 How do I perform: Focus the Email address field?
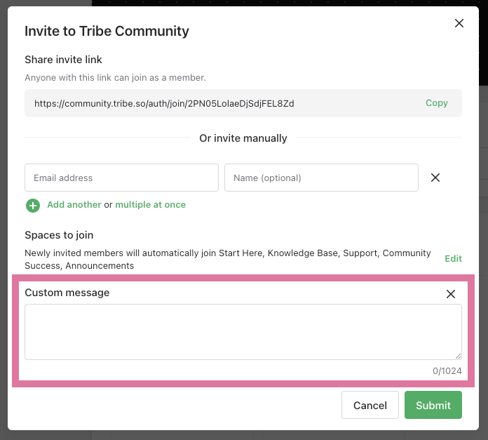pyautogui.click(x=121, y=178)
